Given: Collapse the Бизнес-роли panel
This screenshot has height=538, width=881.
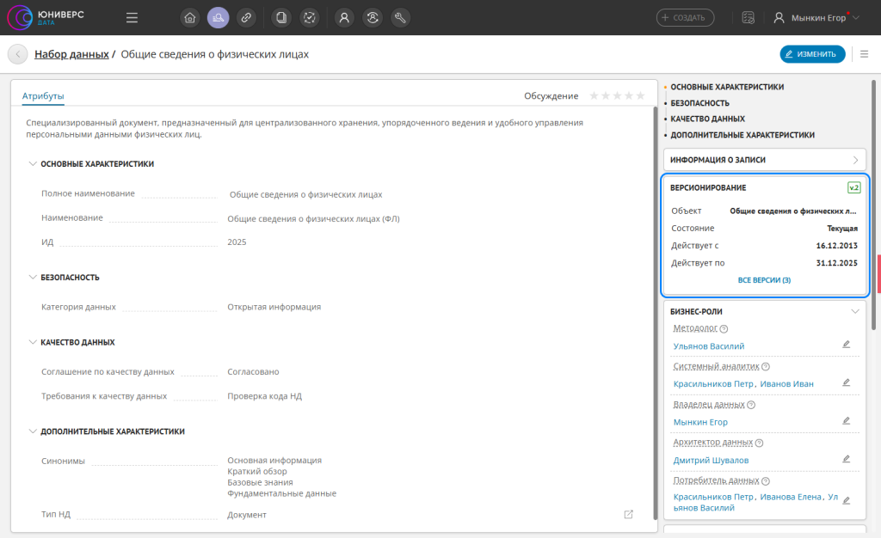Looking at the screenshot, I should (855, 311).
